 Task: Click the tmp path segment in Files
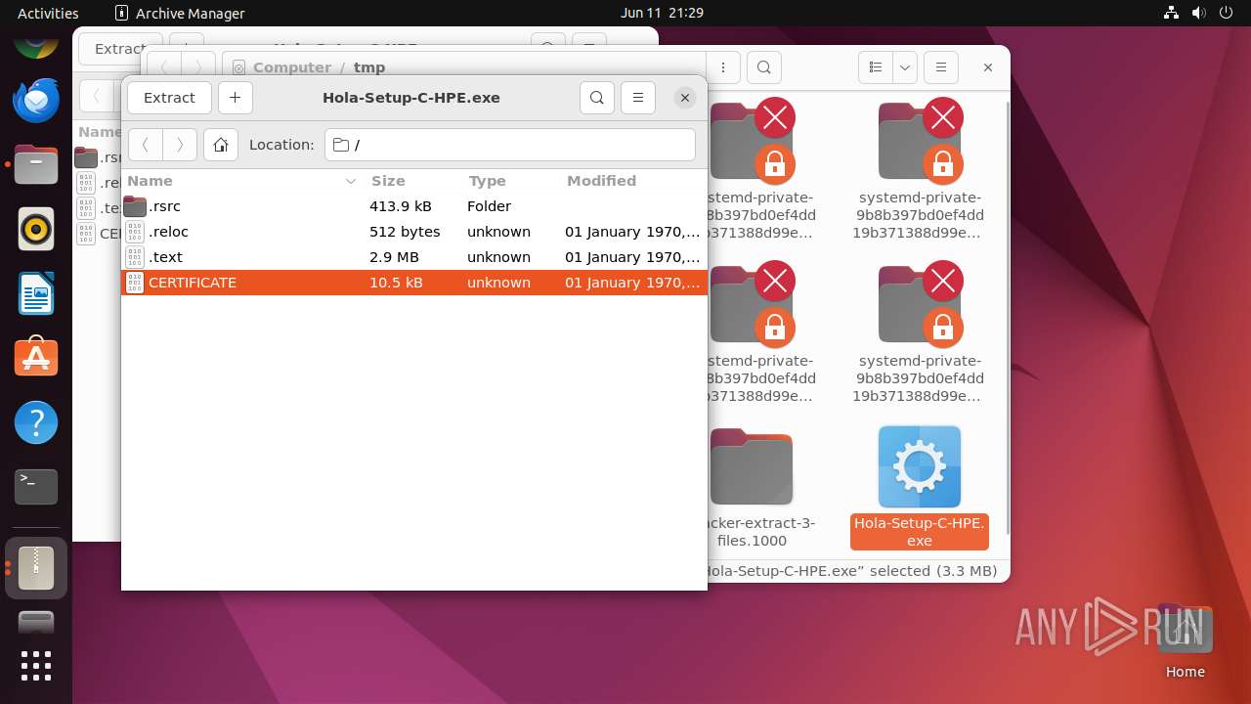[369, 67]
